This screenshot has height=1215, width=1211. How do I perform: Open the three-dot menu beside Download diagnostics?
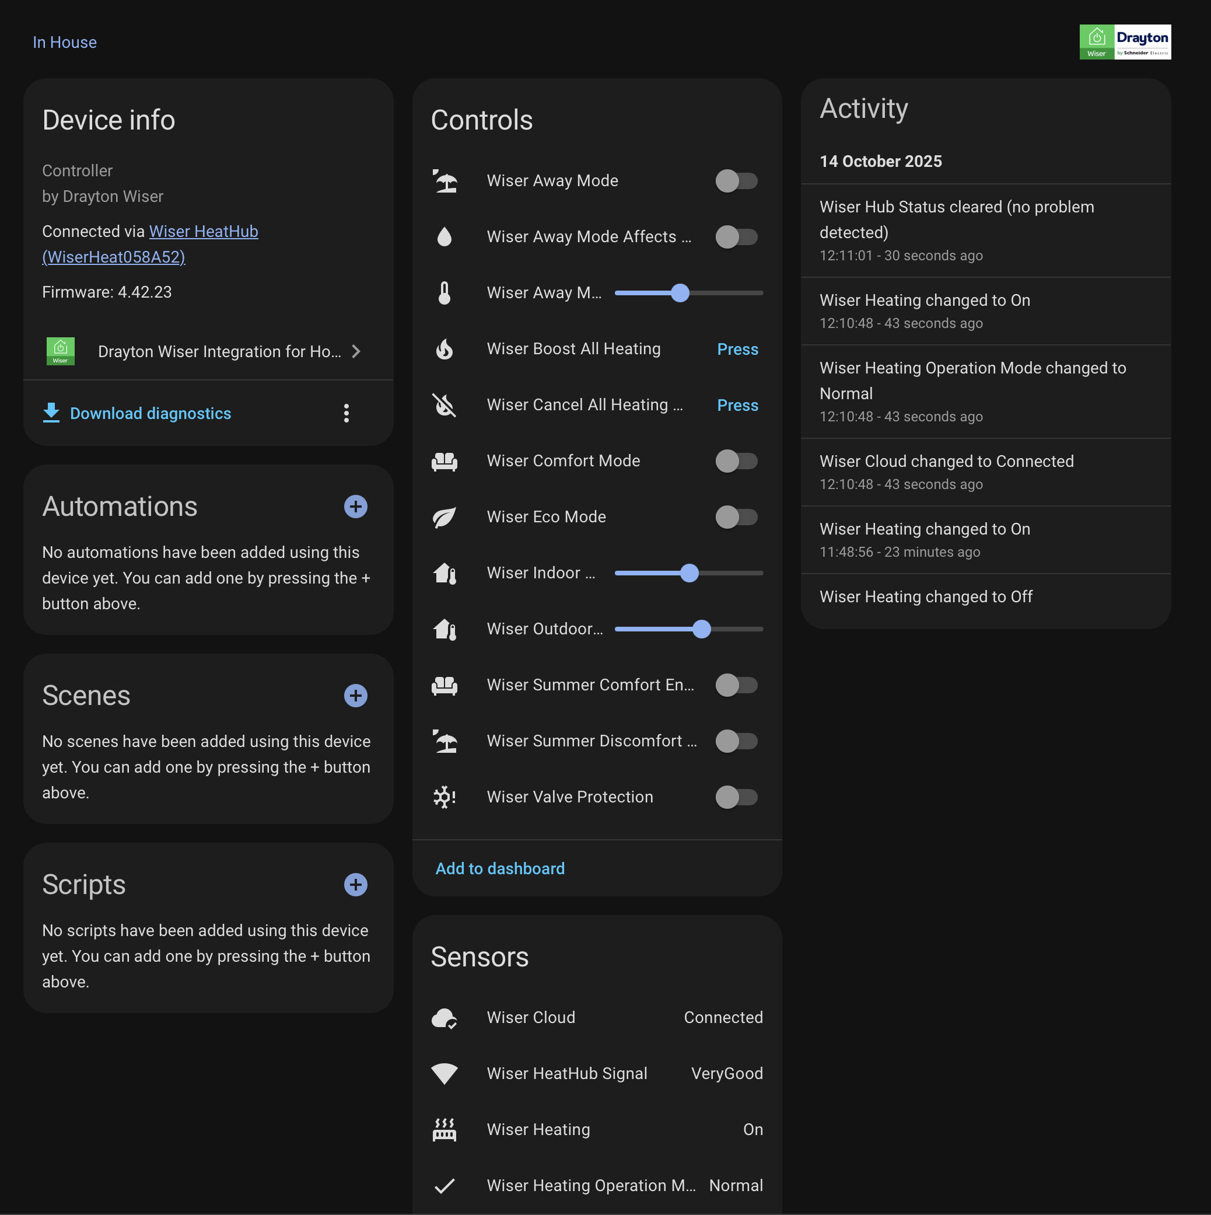tap(346, 413)
